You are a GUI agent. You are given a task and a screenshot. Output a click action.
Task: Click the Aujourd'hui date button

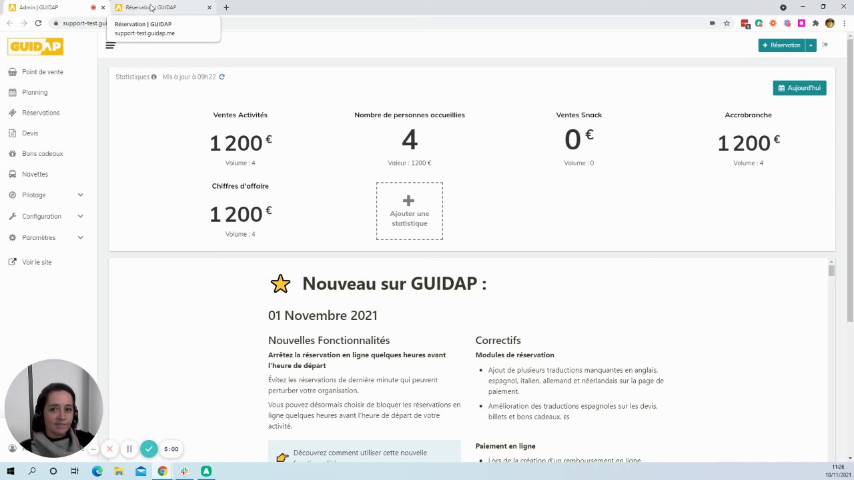(799, 88)
